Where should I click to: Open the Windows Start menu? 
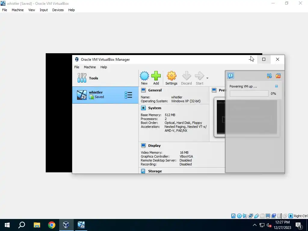coord(7,225)
